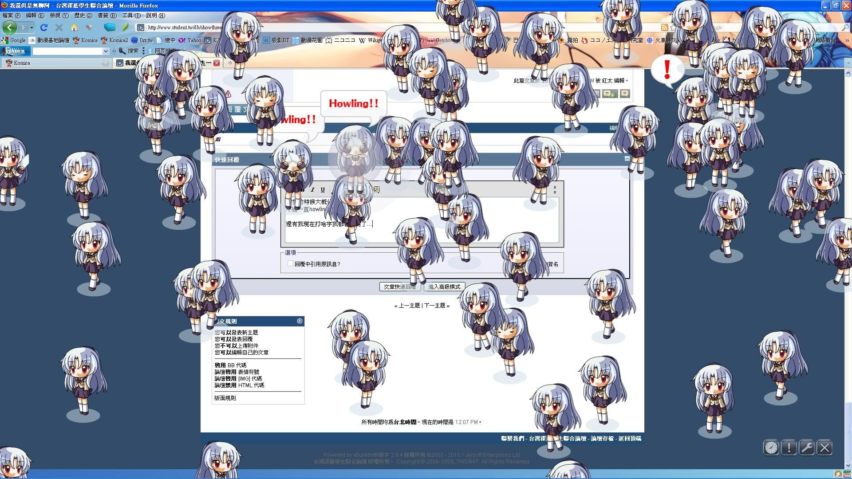Click the Forward navigation arrow
The width and height of the screenshot is (852, 479).
23,27
